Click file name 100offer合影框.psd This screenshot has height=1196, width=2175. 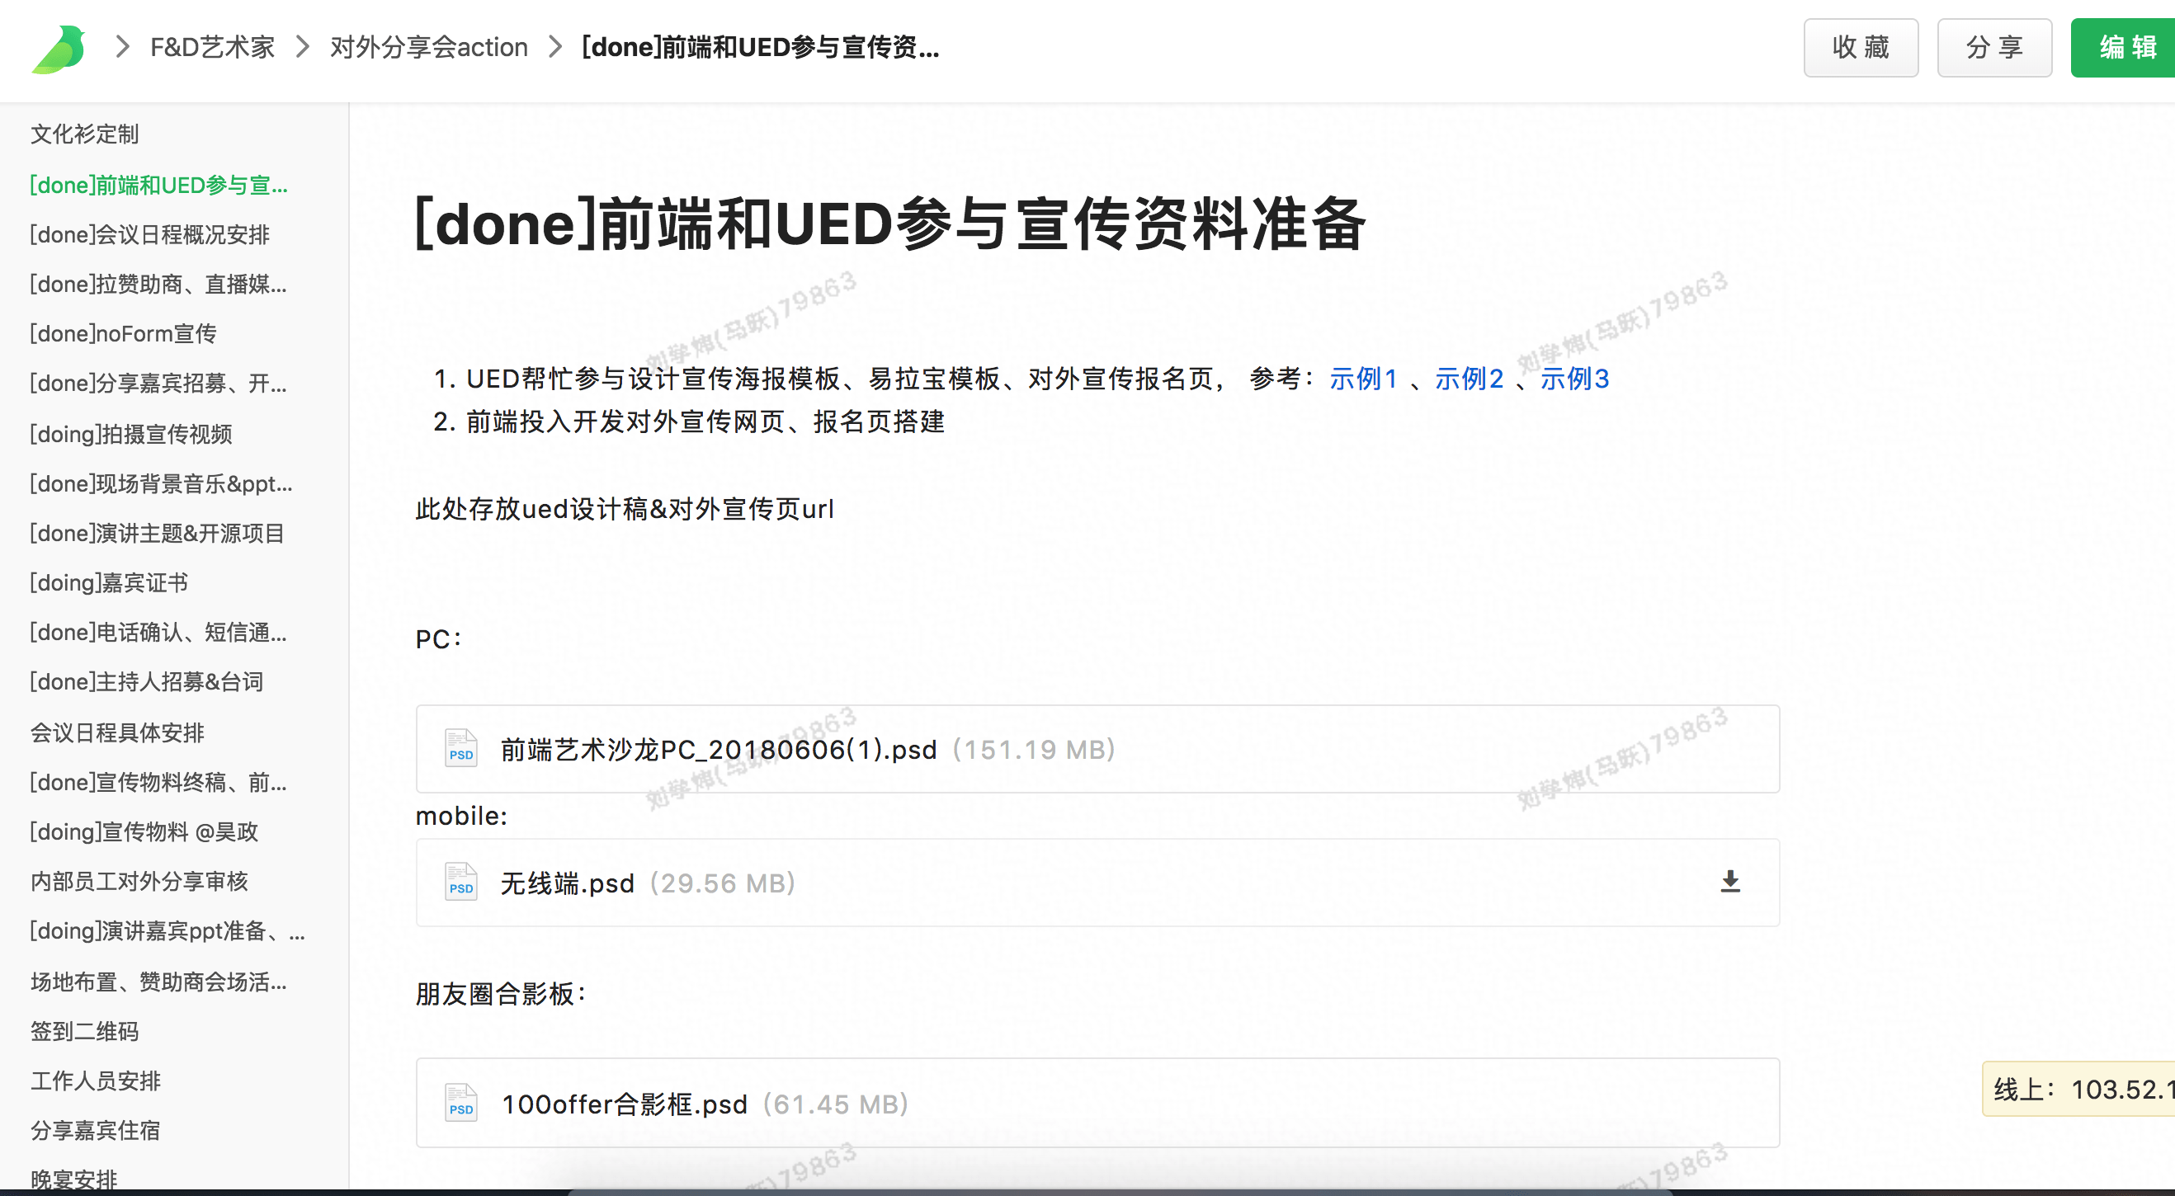point(625,1104)
